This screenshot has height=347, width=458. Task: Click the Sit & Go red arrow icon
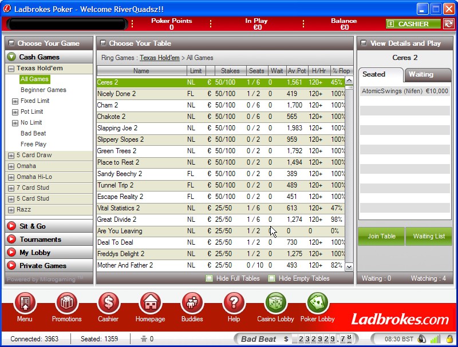tap(11, 226)
